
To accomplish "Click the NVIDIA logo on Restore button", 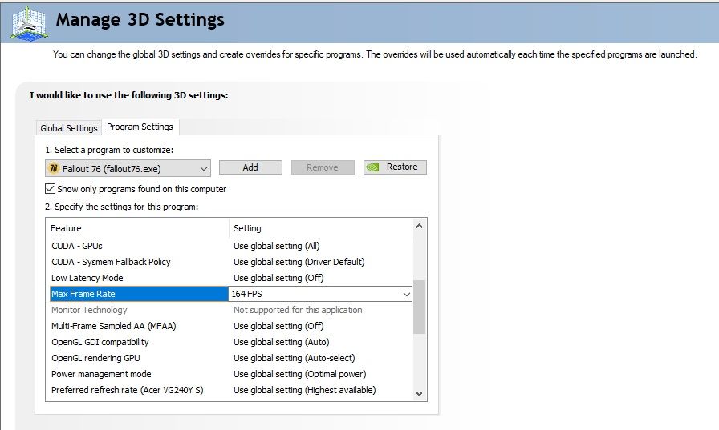I will pyautogui.click(x=373, y=167).
